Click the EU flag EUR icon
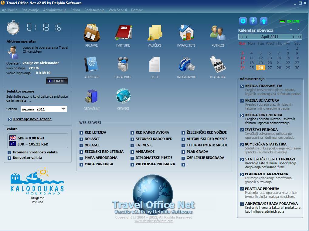The image size is (309, 231). [13, 144]
